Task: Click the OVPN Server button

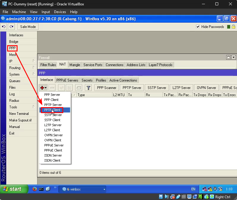Action: [206, 88]
